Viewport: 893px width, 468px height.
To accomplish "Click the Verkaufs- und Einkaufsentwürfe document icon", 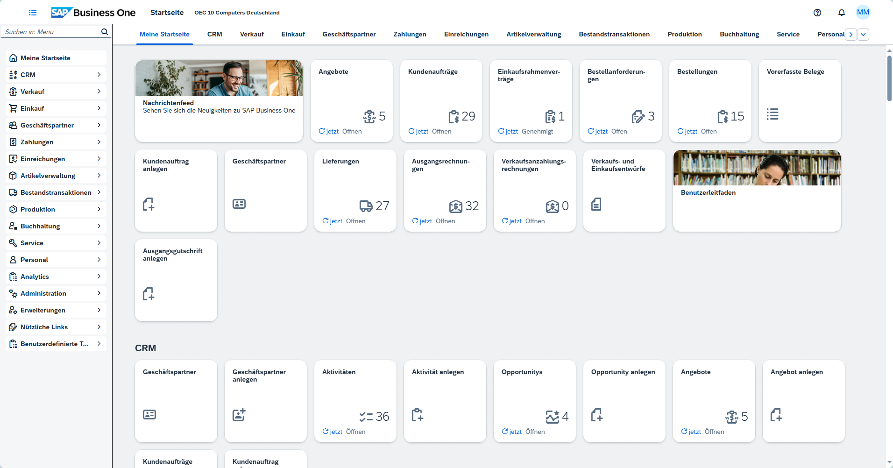I will 596,204.
